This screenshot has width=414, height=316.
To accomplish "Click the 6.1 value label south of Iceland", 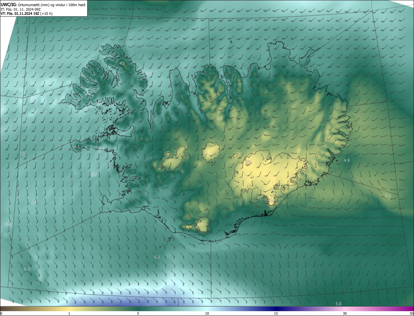I will [x=157, y=257].
